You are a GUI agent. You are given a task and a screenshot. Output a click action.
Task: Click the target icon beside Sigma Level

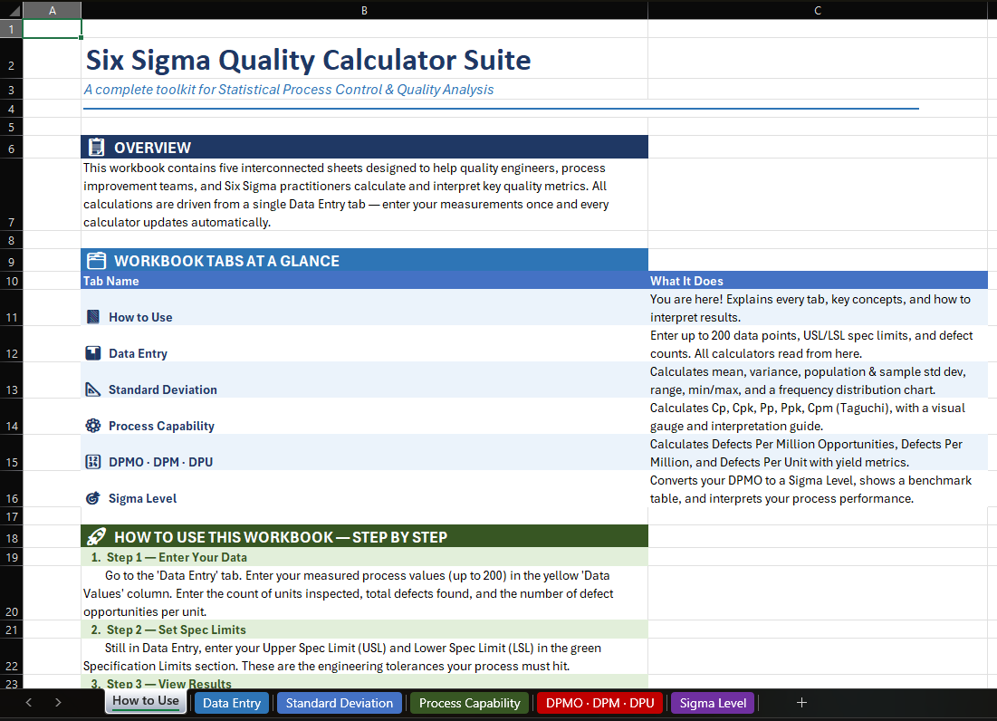(x=91, y=497)
